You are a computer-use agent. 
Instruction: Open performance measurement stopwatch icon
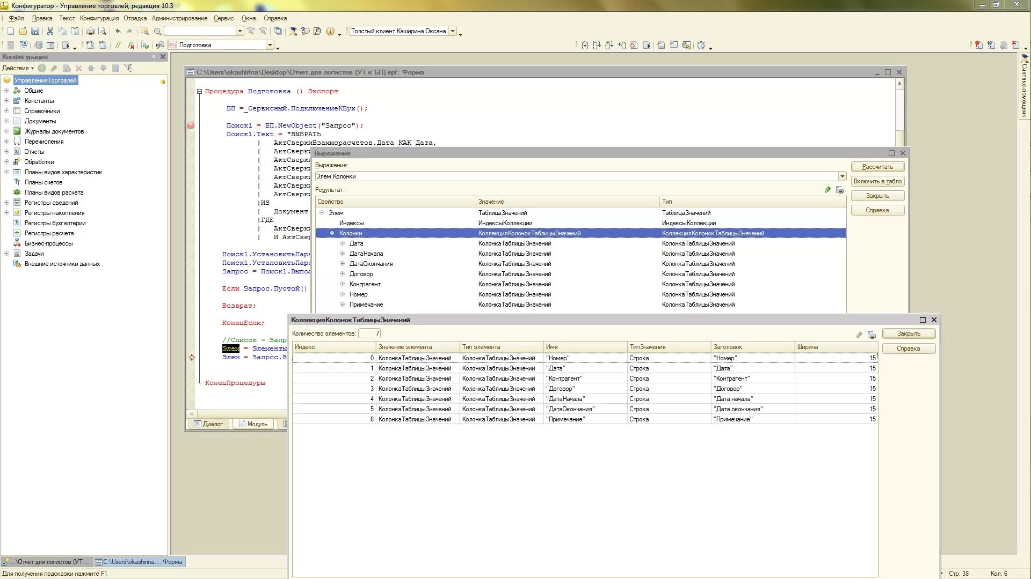[701, 45]
